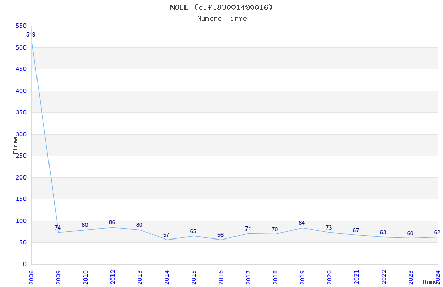
Task: Click the data label 62 at 2024
Action: click(437, 232)
